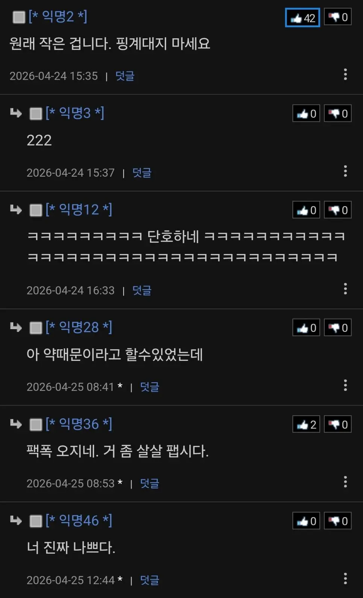The width and height of the screenshot is (363, 598).
Task: Open the three-dot menu on 익명2's comment
Action: click(345, 74)
